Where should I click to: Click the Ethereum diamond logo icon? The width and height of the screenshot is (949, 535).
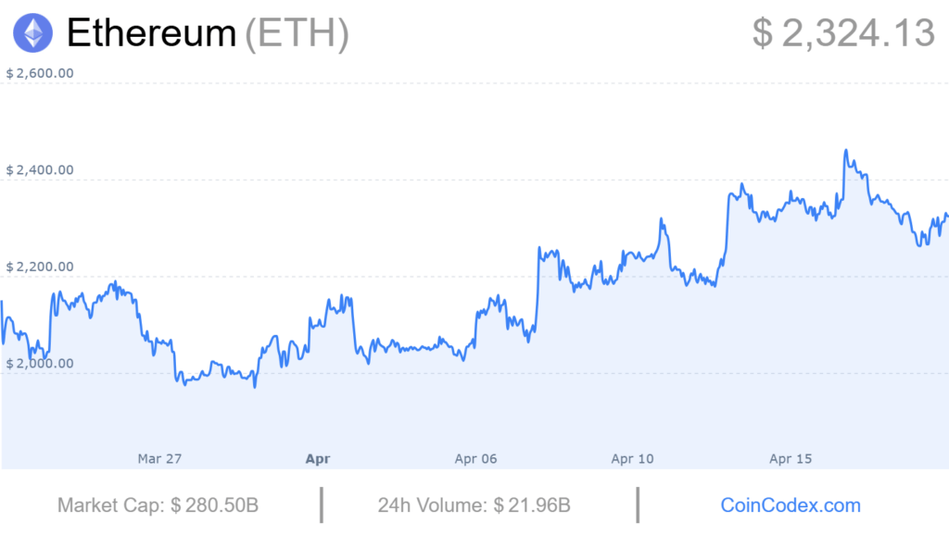point(32,33)
